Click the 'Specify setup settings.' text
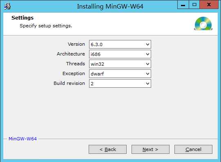The width and height of the screenshot is (221, 162). (46, 26)
